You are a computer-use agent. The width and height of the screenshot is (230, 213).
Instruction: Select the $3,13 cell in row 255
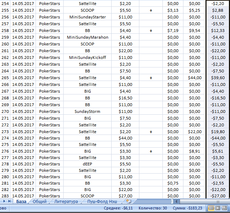click(173, 10)
